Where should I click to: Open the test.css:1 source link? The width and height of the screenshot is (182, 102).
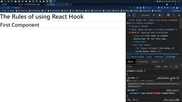click(173, 90)
